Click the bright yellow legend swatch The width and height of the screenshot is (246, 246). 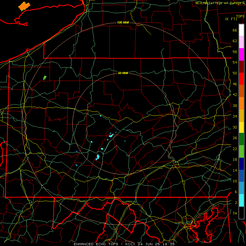click(241, 127)
